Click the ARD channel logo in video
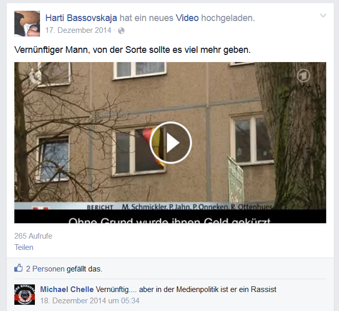The image size is (339, 311). tap(303, 76)
